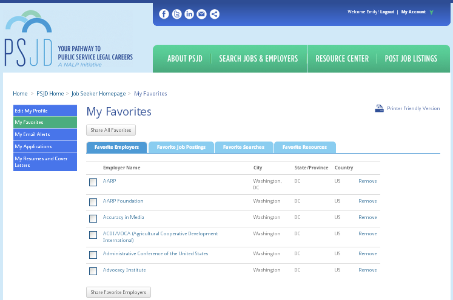Open the About PSJD menu

point(184,59)
